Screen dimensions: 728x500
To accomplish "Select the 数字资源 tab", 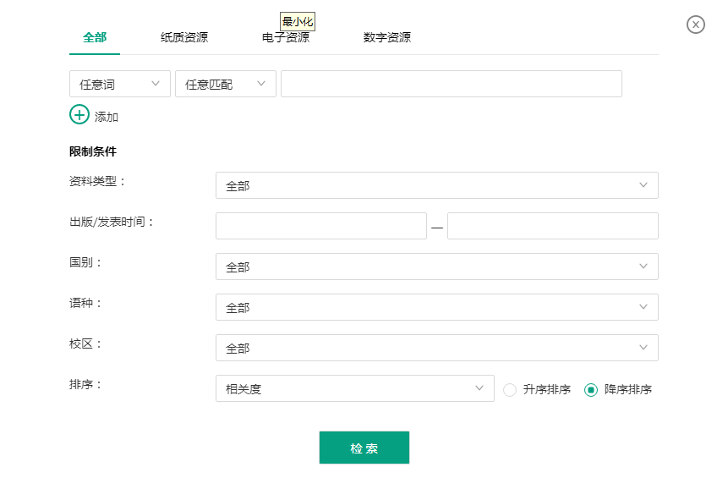I will (386, 37).
